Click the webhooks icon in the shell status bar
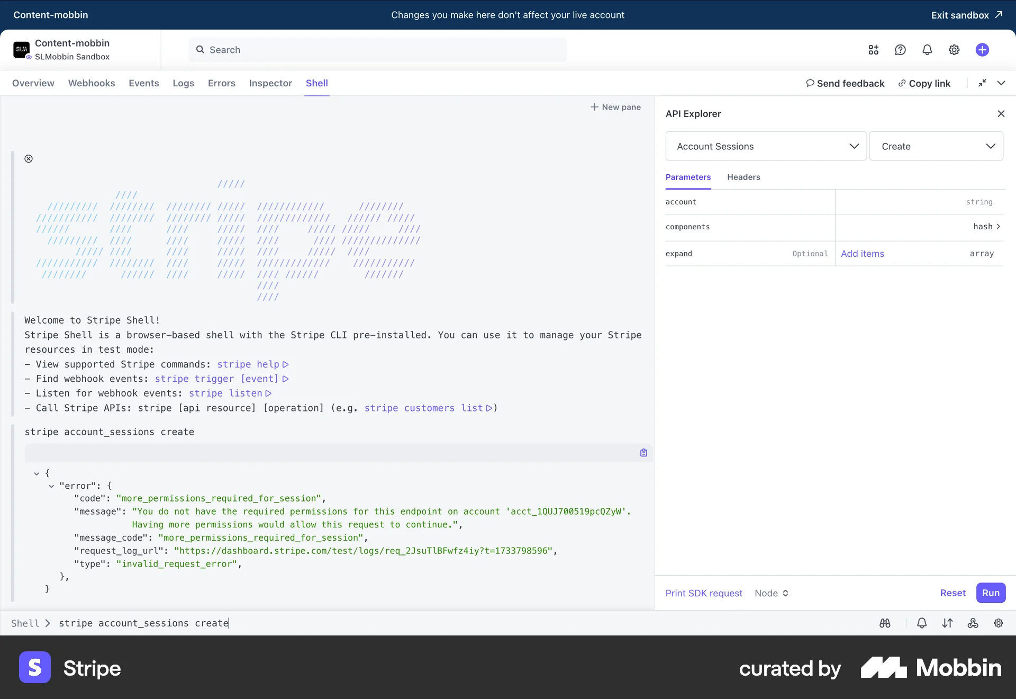 tap(973, 623)
